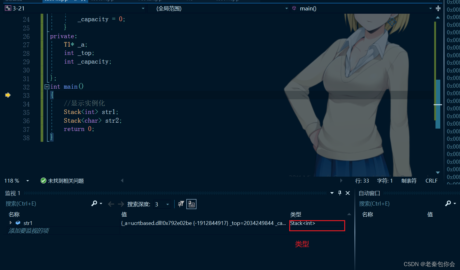
Task: Click the current statement arrow at line 33
Action: pos(8,95)
